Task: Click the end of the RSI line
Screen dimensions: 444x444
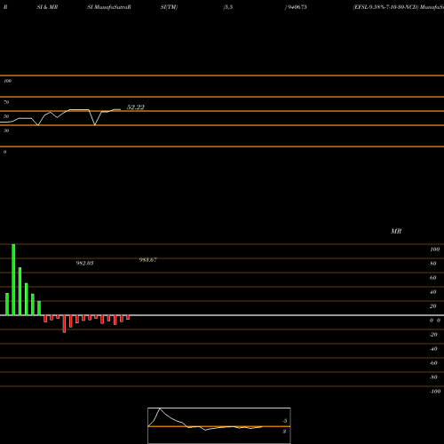Action: point(120,109)
